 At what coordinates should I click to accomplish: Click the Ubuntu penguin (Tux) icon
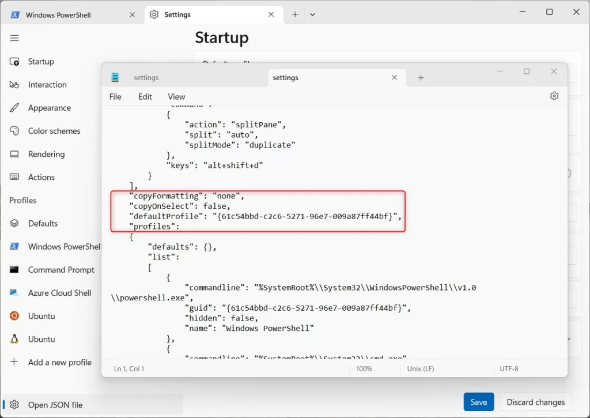tap(14, 339)
